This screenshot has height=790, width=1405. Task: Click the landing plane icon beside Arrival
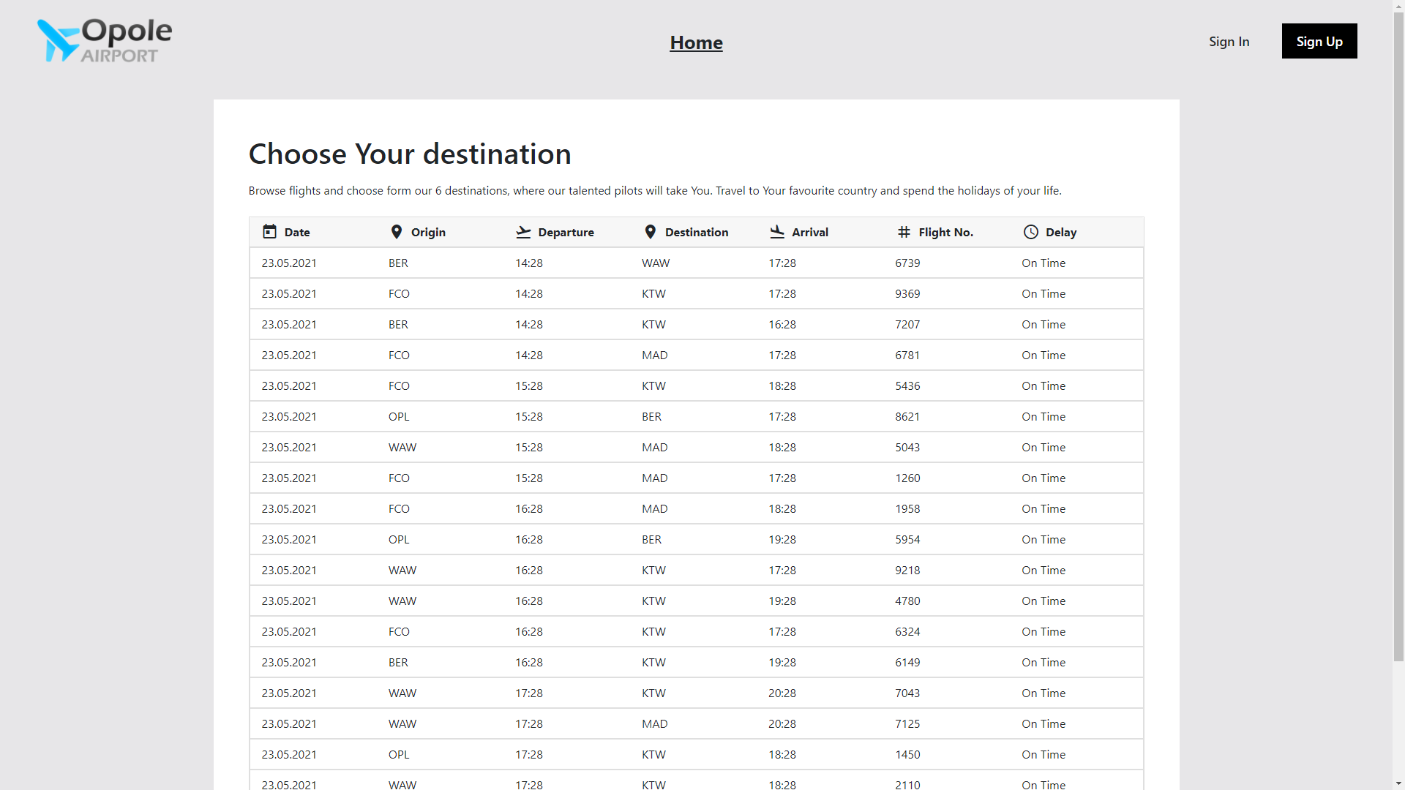[x=777, y=232]
